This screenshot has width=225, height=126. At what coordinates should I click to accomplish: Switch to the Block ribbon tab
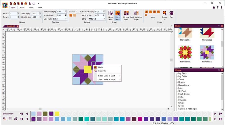(x=22, y=8)
